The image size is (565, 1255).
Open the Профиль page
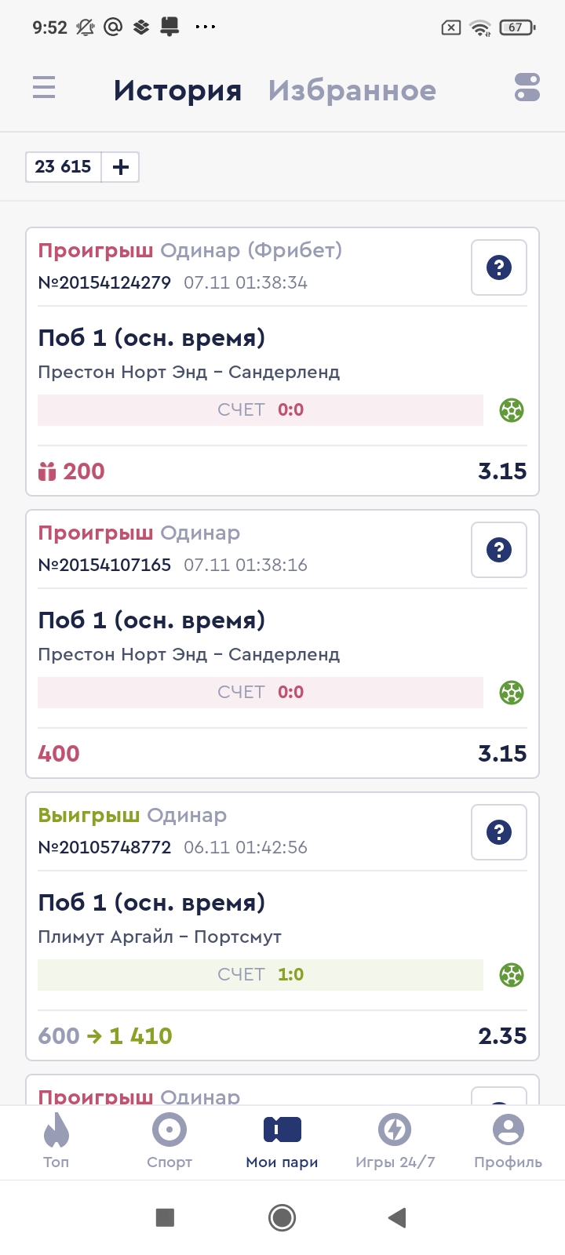[508, 1140]
